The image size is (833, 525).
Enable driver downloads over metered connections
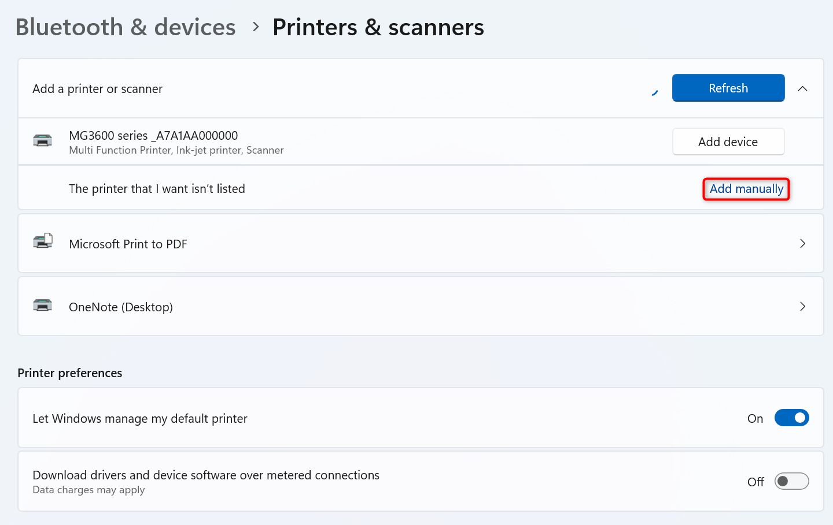click(x=791, y=481)
